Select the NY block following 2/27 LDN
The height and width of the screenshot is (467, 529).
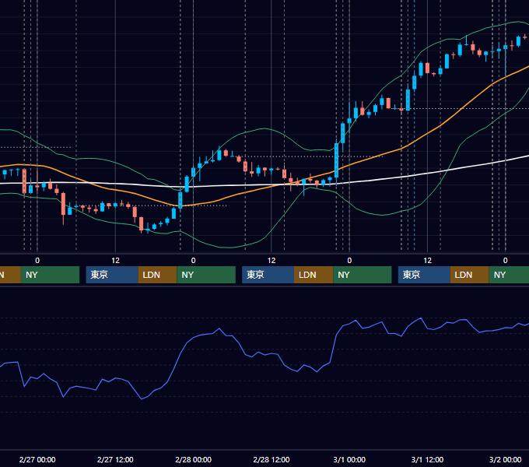(x=206, y=275)
